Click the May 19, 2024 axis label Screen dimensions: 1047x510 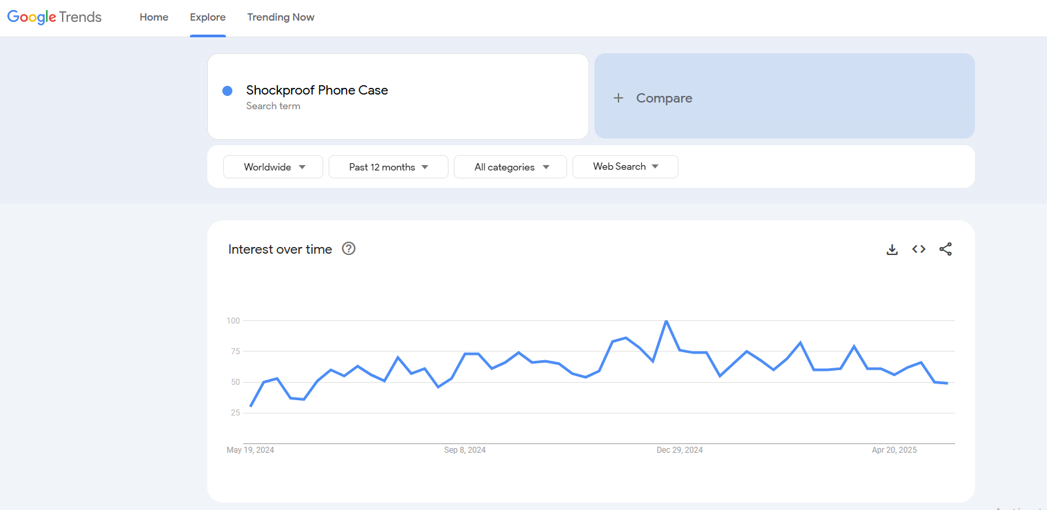tap(250, 450)
